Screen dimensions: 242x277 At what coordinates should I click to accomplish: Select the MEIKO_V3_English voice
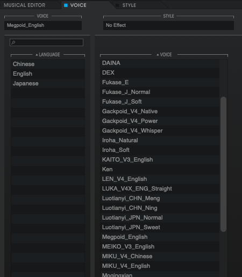point(160,246)
